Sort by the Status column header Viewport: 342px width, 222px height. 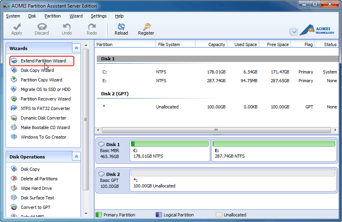tap(327, 44)
